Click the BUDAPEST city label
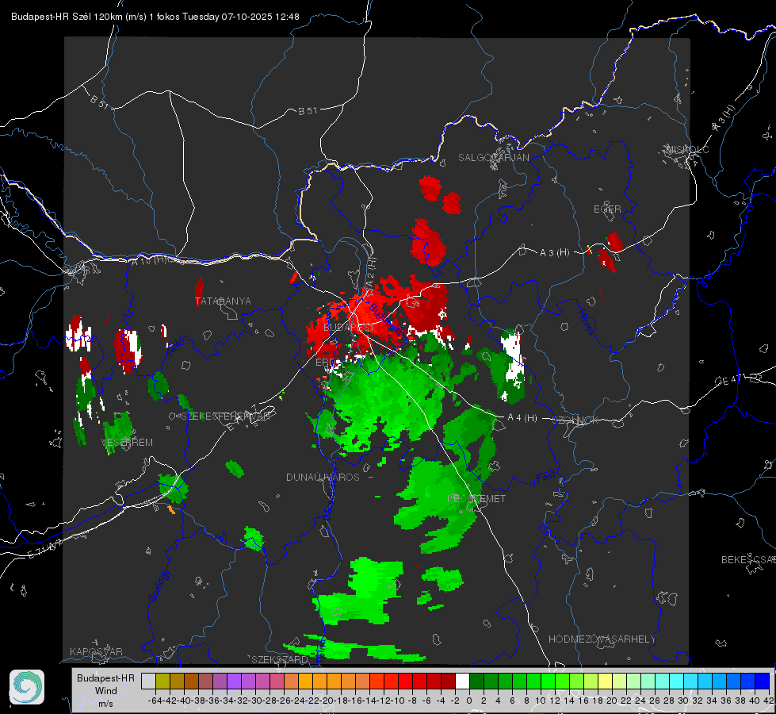Image resolution: width=776 pixels, height=714 pixels. point(349,328)
